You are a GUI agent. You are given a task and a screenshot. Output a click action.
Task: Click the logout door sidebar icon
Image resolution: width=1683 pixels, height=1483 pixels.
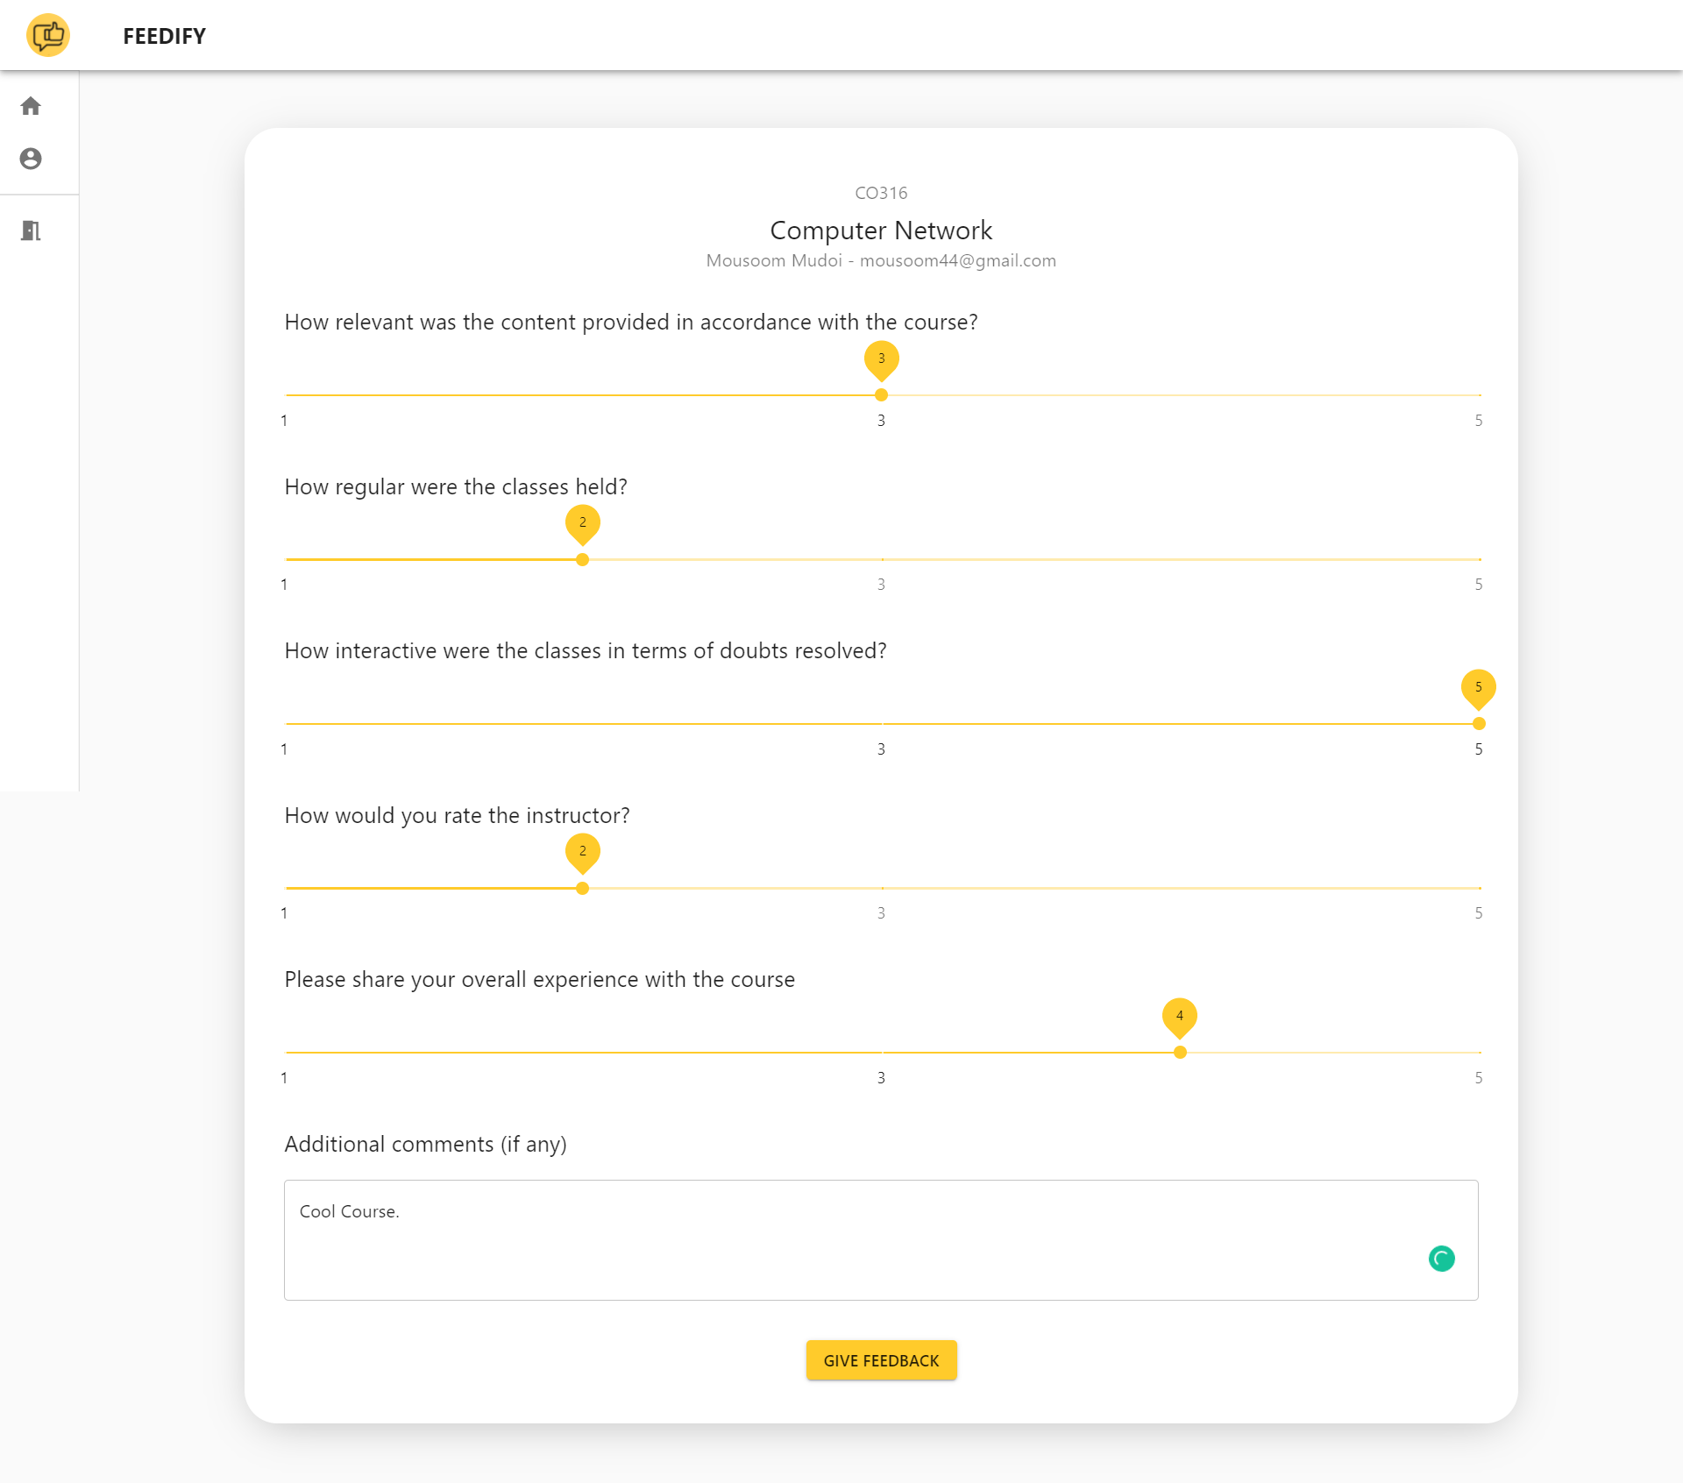31,231
